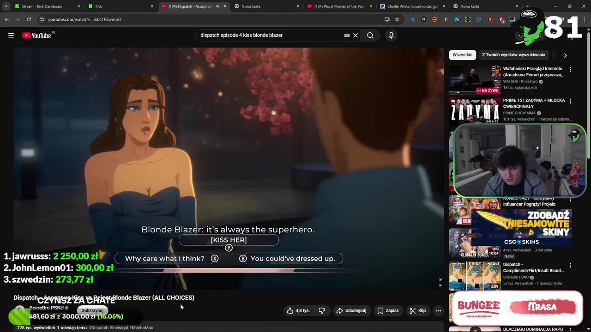The image size is (591, 332).
Task: Open PRIME 15 ZADYMA video thumbnail
Action: tap(475, 111)
